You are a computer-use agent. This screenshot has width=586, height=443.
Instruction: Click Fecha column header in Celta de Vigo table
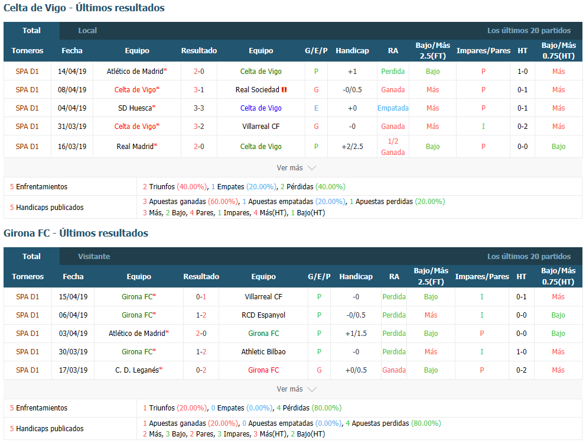tap(71, 50)
